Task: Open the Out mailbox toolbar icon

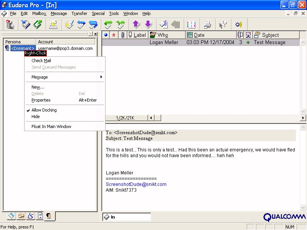Action: click(x=38, y=25)
